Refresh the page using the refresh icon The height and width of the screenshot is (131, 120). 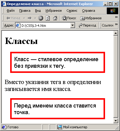[48, 18]
